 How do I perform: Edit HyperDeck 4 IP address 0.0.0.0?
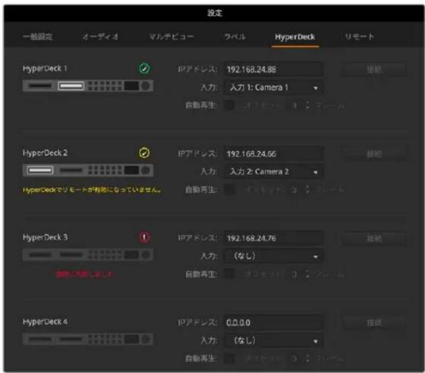click(x=273, y=322)
